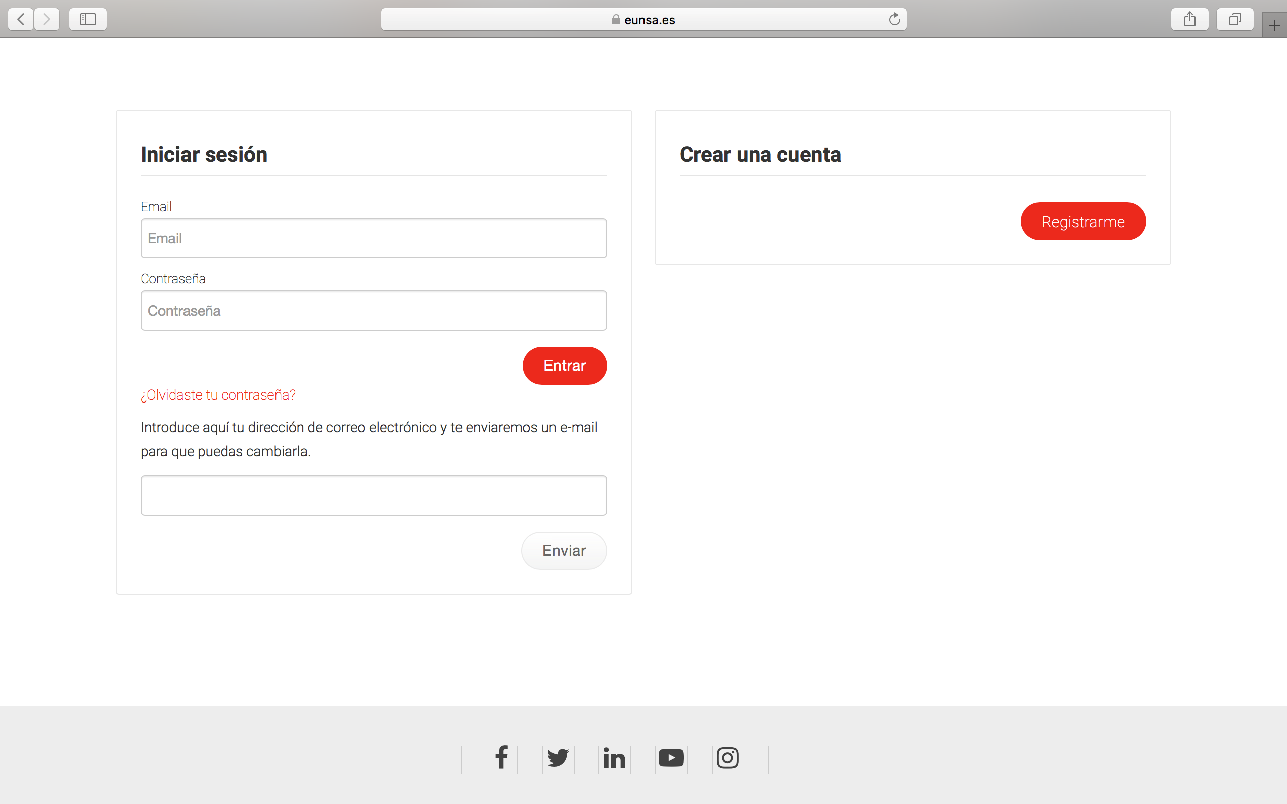Image resolution: width=1287 pixels, height=804 pixels.
Task: Follow the ¿Olvidaste tu contraseña? link
Action: point(218,395)
